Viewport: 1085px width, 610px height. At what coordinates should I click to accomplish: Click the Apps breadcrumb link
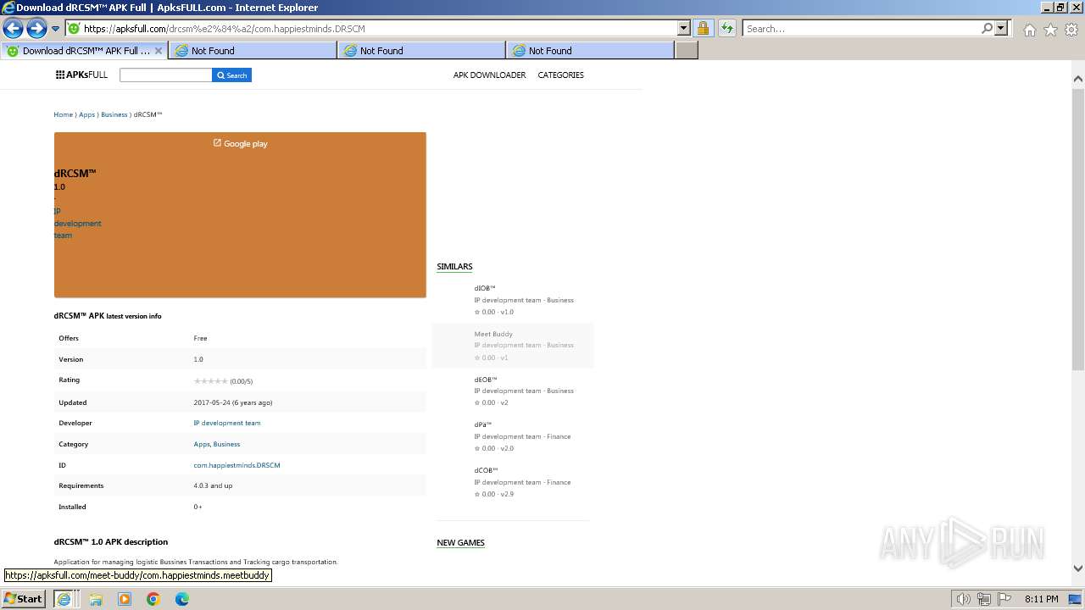pos(86,114)
